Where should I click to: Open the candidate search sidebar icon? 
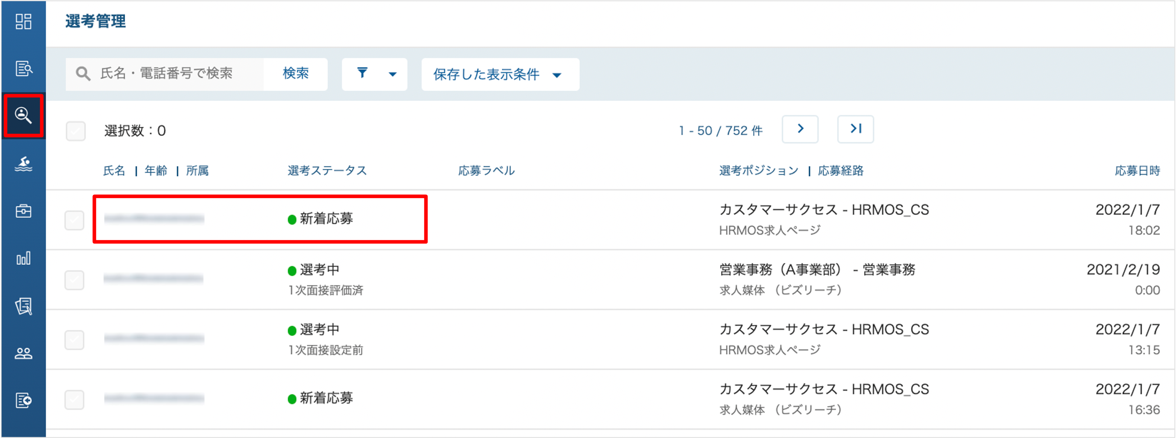[x=23, y=116]
